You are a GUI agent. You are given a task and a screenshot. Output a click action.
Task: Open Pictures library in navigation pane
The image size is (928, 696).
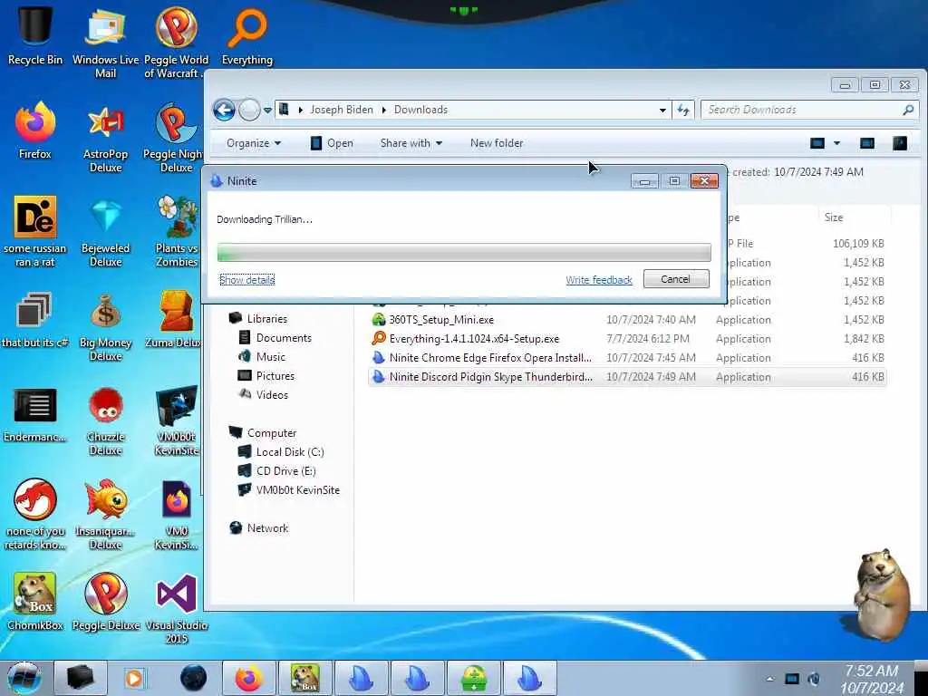[x=275, y=375]
